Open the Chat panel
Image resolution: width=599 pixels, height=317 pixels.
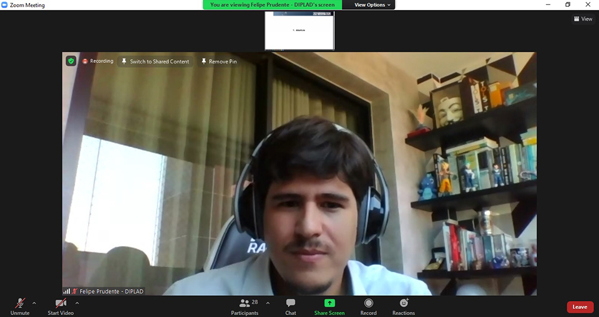tap(290, 303)
